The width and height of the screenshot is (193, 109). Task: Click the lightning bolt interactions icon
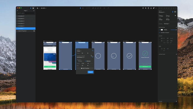81,8
